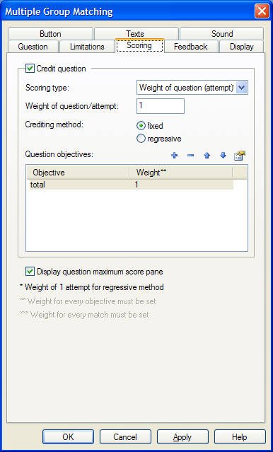Toggle the Credit question checkbox
Image resolution: width=273 pixels, height=452 pixels.
pyautogui.click(x=30, y=69)
